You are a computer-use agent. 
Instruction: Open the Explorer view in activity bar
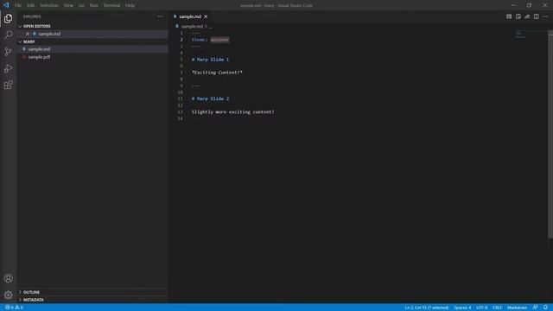(x=8, y=18)
